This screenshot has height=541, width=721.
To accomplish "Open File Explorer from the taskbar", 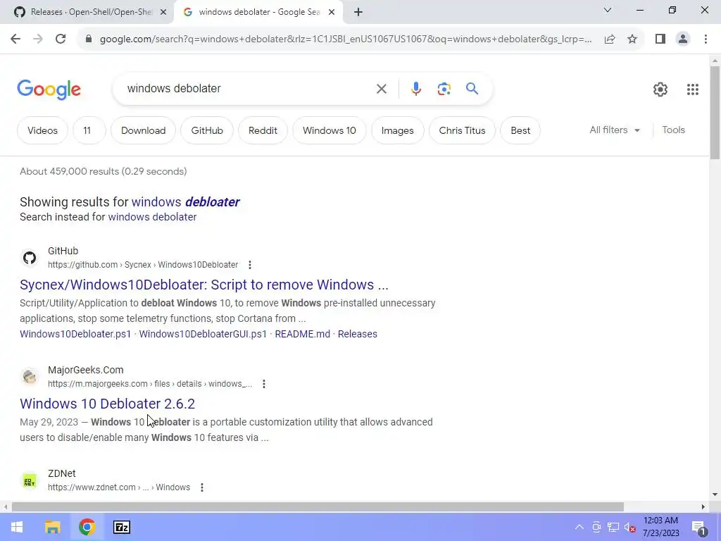I will click(52, 527).
